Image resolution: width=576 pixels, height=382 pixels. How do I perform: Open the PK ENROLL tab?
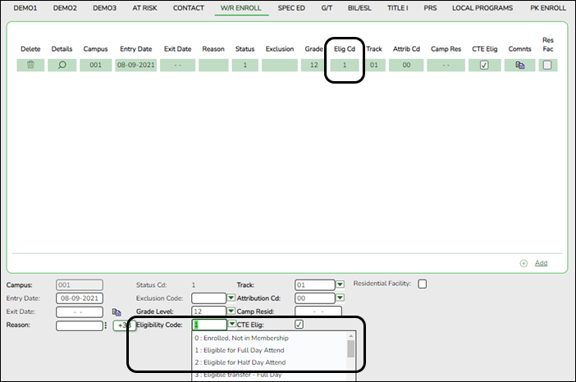[x=548, y=8]
